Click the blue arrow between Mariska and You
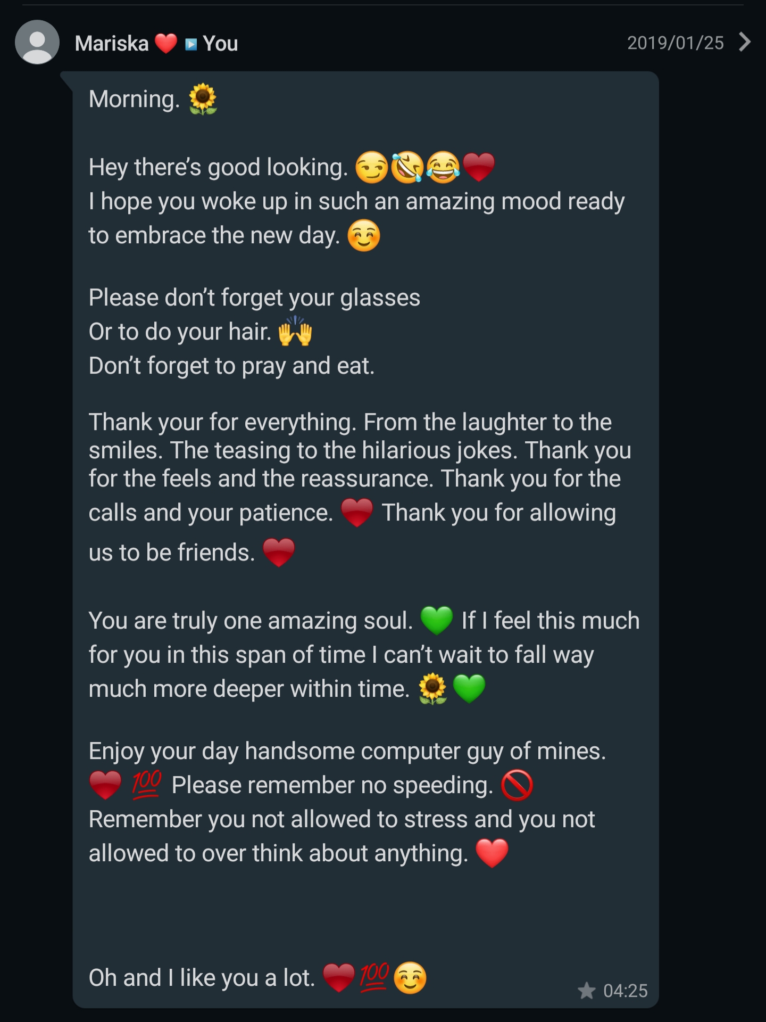The image size is (766, 1022). click(x=191, y=44)
